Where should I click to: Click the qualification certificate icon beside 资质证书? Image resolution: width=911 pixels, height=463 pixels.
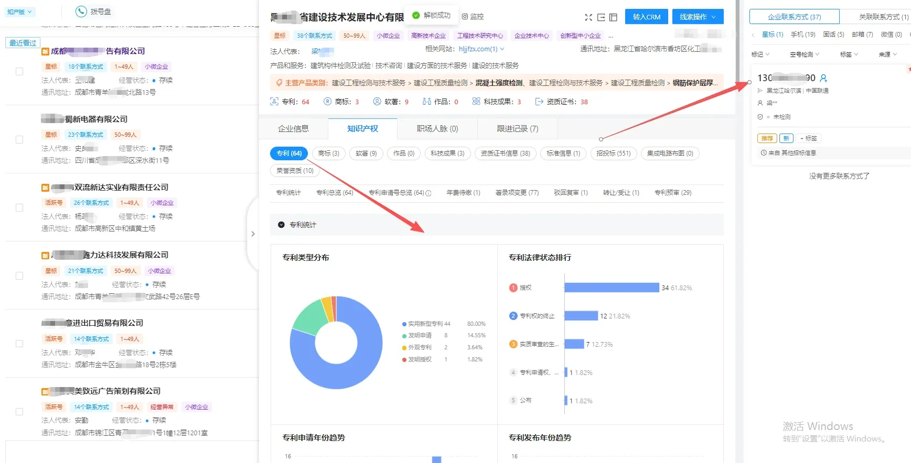click(x=539, y=102)
